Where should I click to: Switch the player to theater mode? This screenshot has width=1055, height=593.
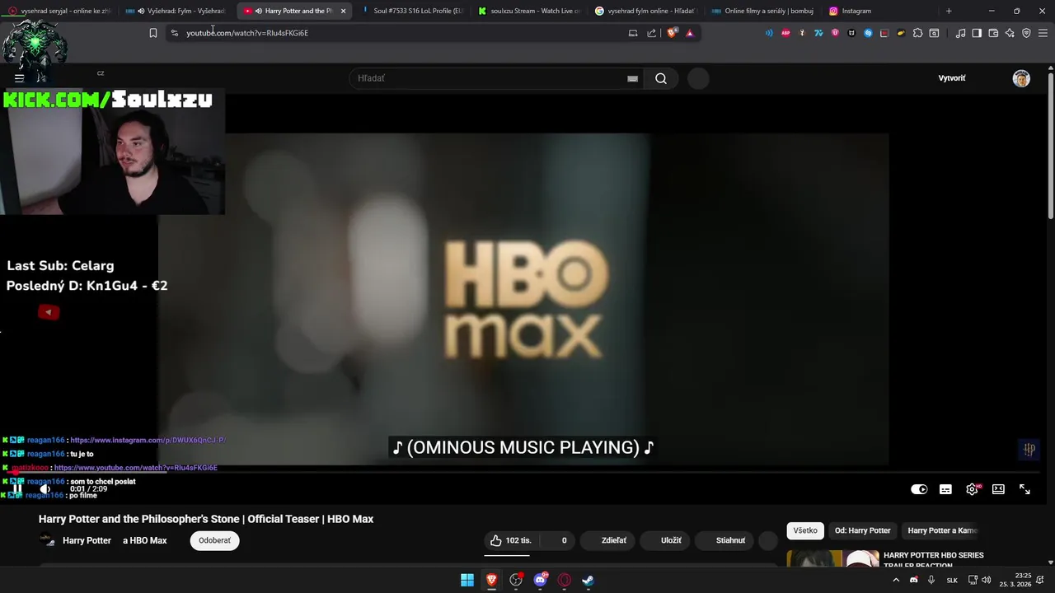998,489
